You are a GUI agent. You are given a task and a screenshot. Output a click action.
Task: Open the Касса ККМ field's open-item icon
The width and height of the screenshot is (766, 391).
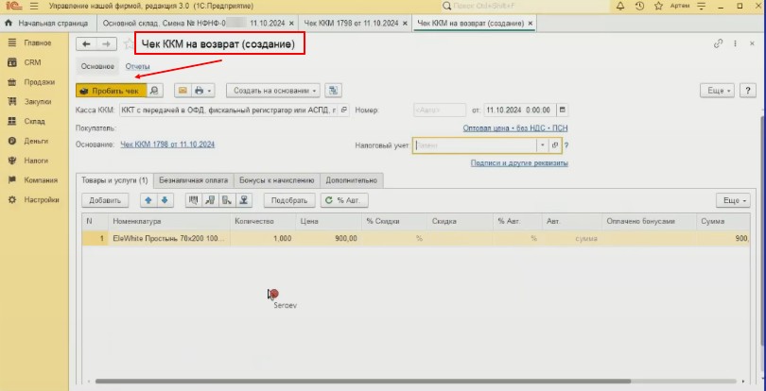[344, 110]
